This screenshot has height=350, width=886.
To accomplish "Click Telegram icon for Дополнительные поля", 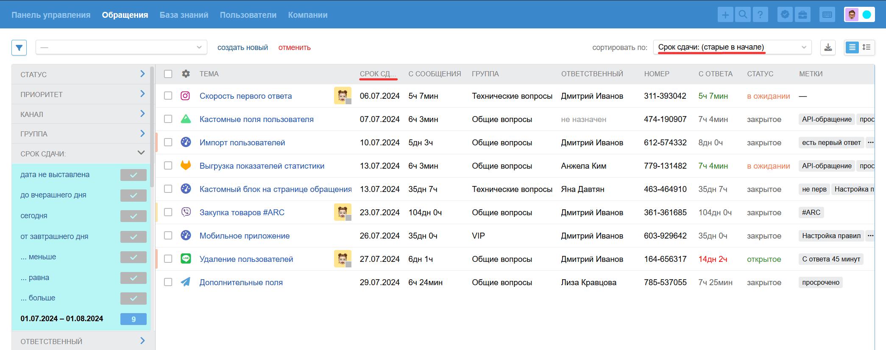I will (186, 282).
